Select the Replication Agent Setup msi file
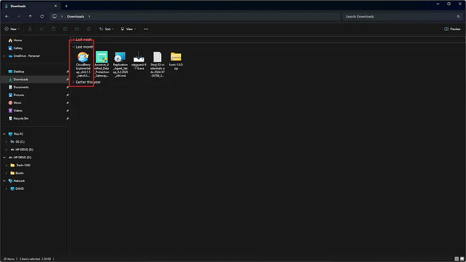 coord(120,65)
